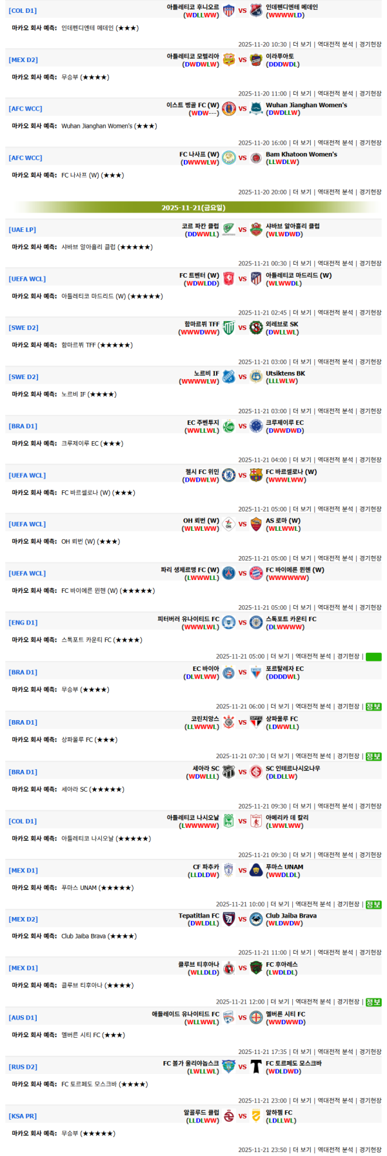Click the FC Barcelona women's team crest
Image resolution: width=387 pixels, height=1156 pixels.
(x=256, y=475)
